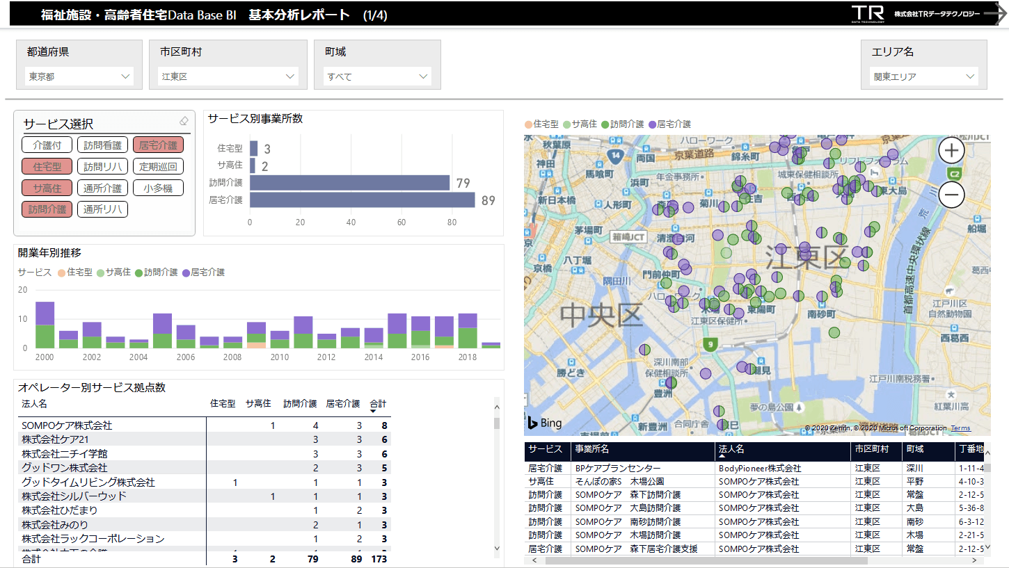Sort table by サービス column header
This screenshot has height=568, width=1009.
(545, 449)
